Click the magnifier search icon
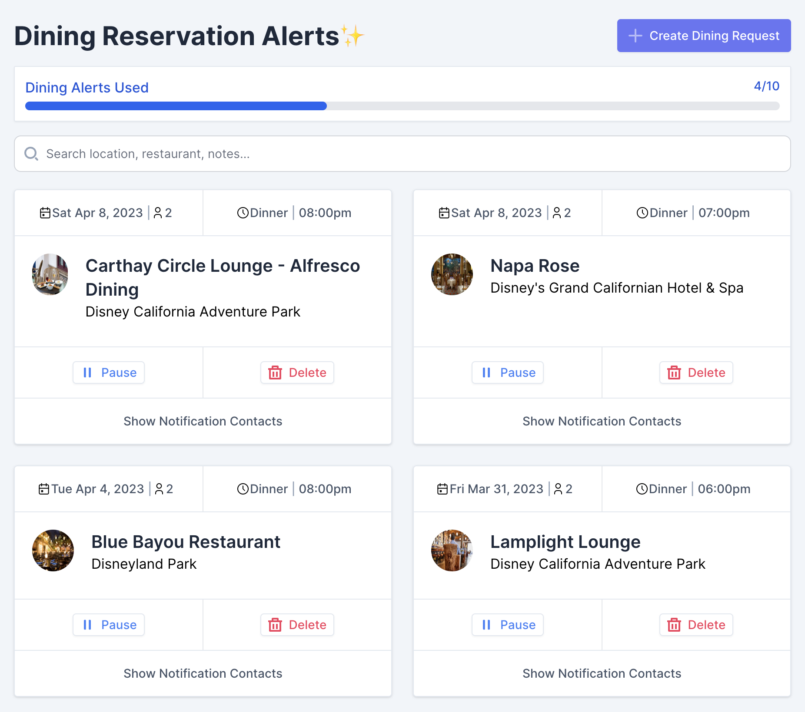This screenshot has height=712, width=805. (31, 154)
